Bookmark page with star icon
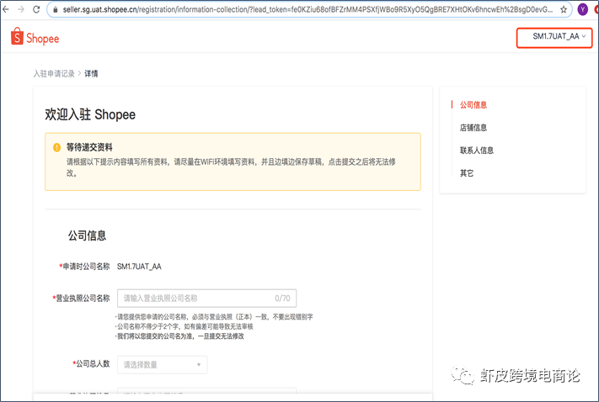 click(x=564, y=10)
